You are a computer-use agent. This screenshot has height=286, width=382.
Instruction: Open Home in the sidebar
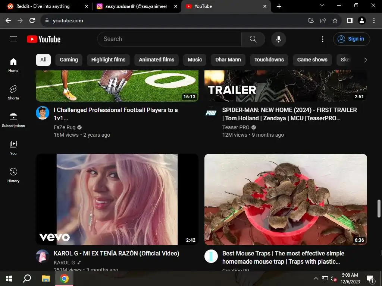click(13, 65)
